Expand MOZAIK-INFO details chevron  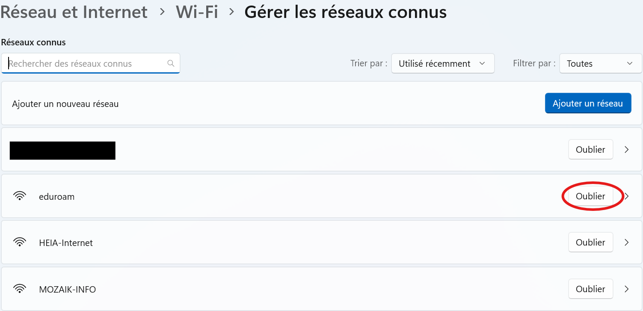[627, 289]
